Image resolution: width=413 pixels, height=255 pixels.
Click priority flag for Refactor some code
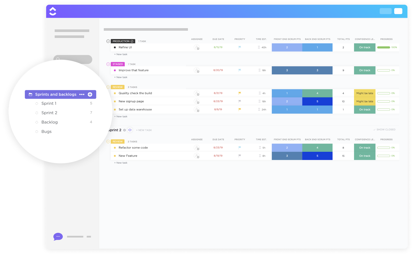(x=240, y=147)
